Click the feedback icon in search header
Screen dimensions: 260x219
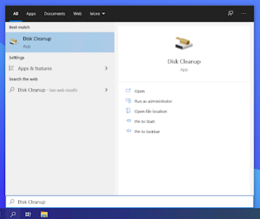(230, 14)
